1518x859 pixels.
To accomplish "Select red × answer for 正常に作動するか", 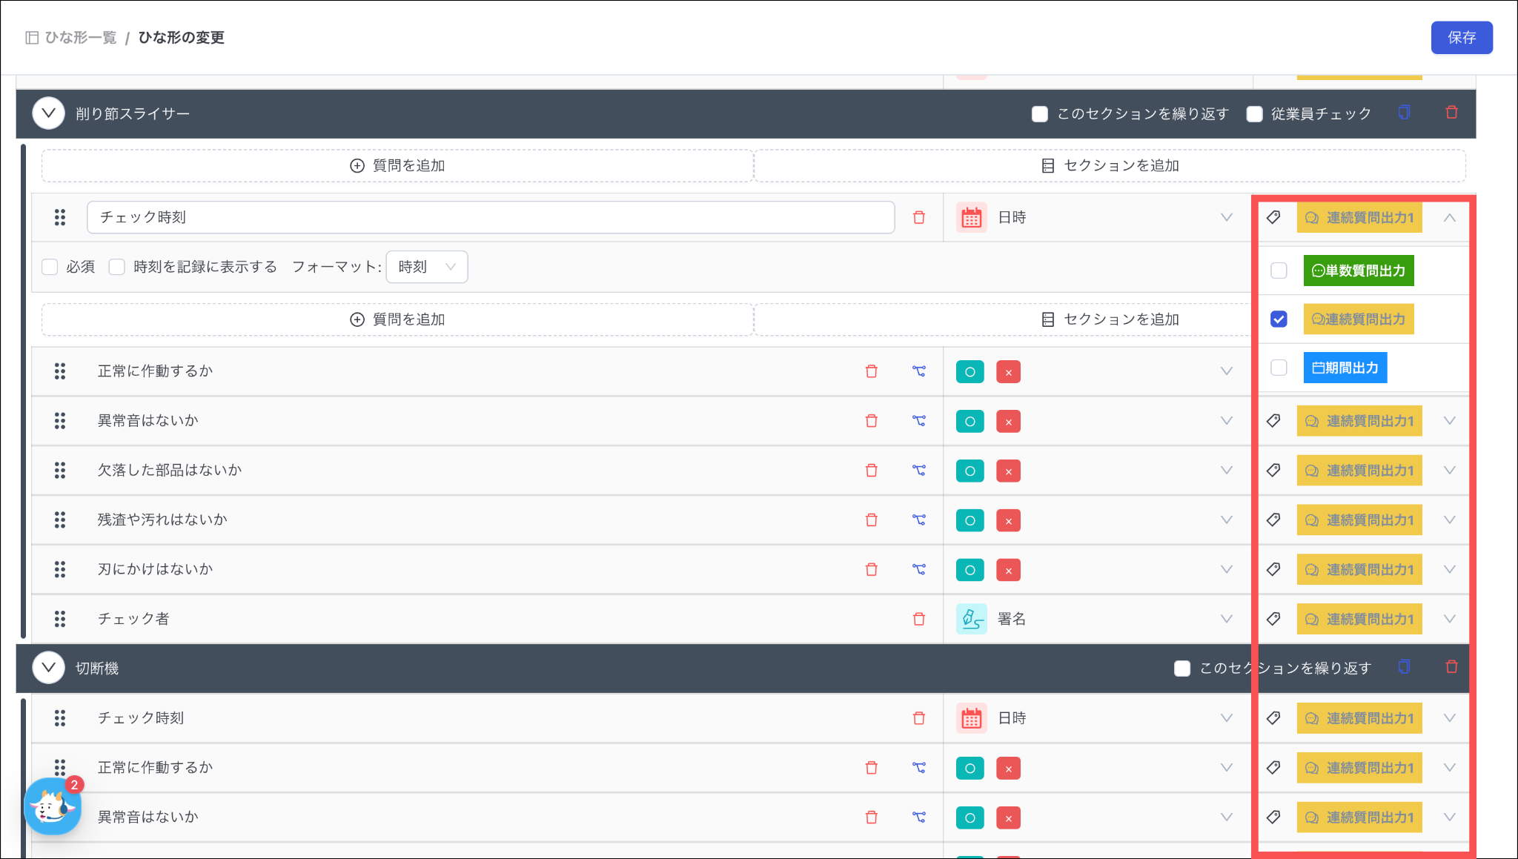I will click(1008, 371).
